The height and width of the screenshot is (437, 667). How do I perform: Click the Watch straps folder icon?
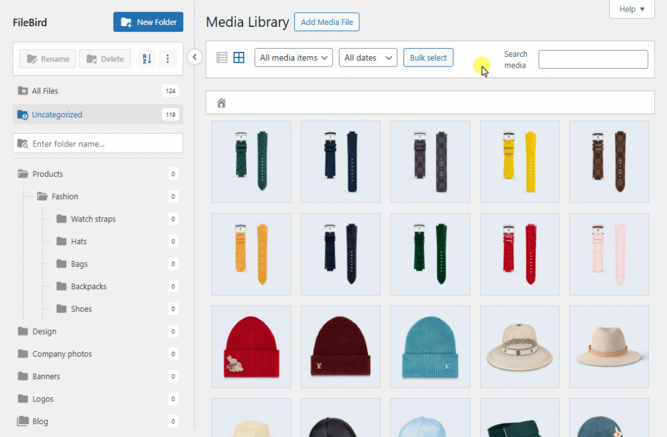coord(62,218)
